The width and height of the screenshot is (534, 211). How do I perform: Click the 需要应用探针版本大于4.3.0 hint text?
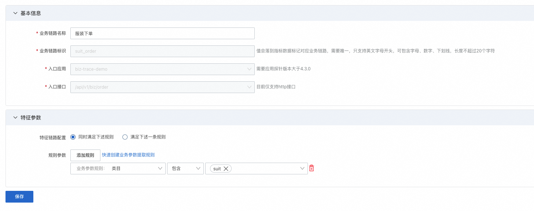283,69
